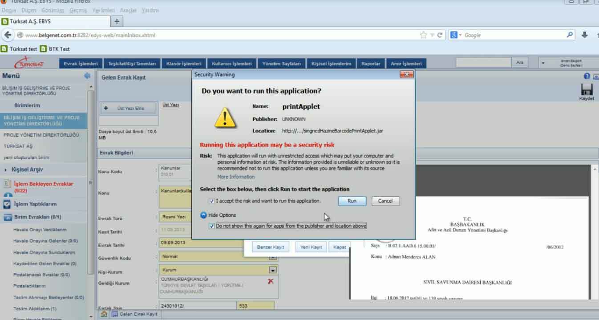
Task: Open the More Information link
Action: [236, 177]
